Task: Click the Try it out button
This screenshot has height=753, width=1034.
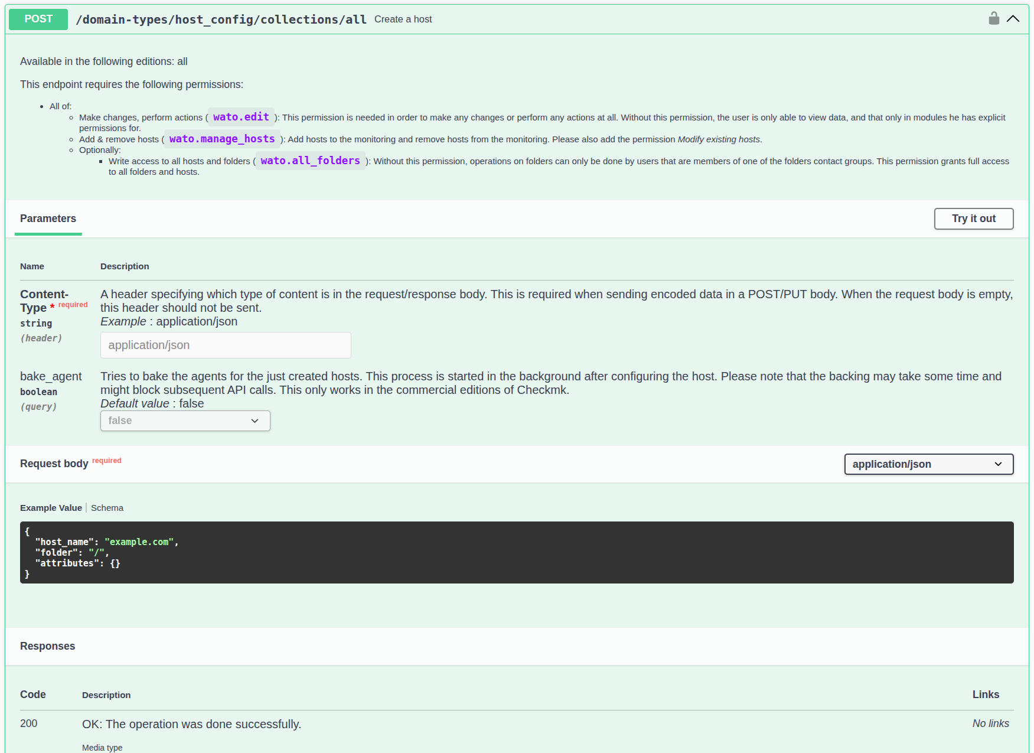Action: point(973,219)
